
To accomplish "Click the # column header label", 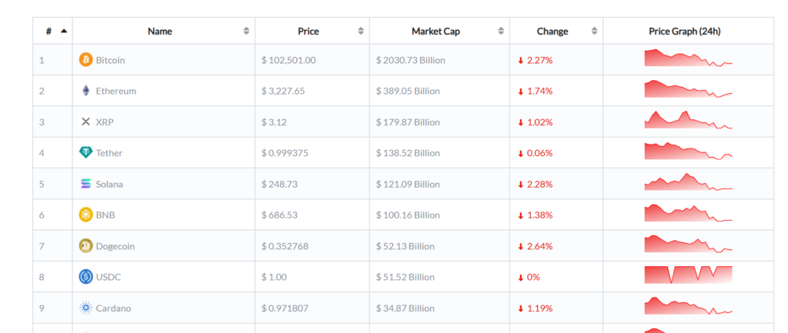I will click(48, 31).
